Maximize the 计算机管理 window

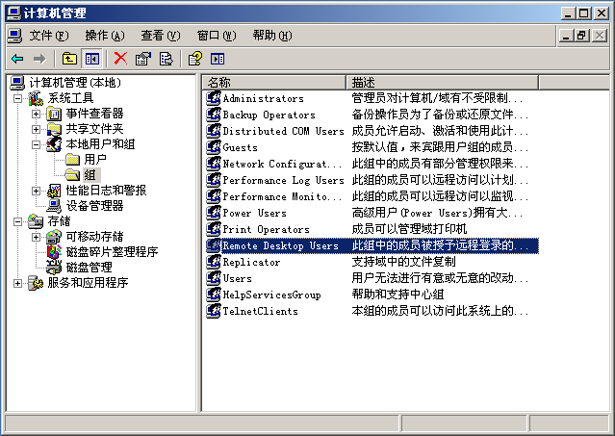click(x=583, y=13)
